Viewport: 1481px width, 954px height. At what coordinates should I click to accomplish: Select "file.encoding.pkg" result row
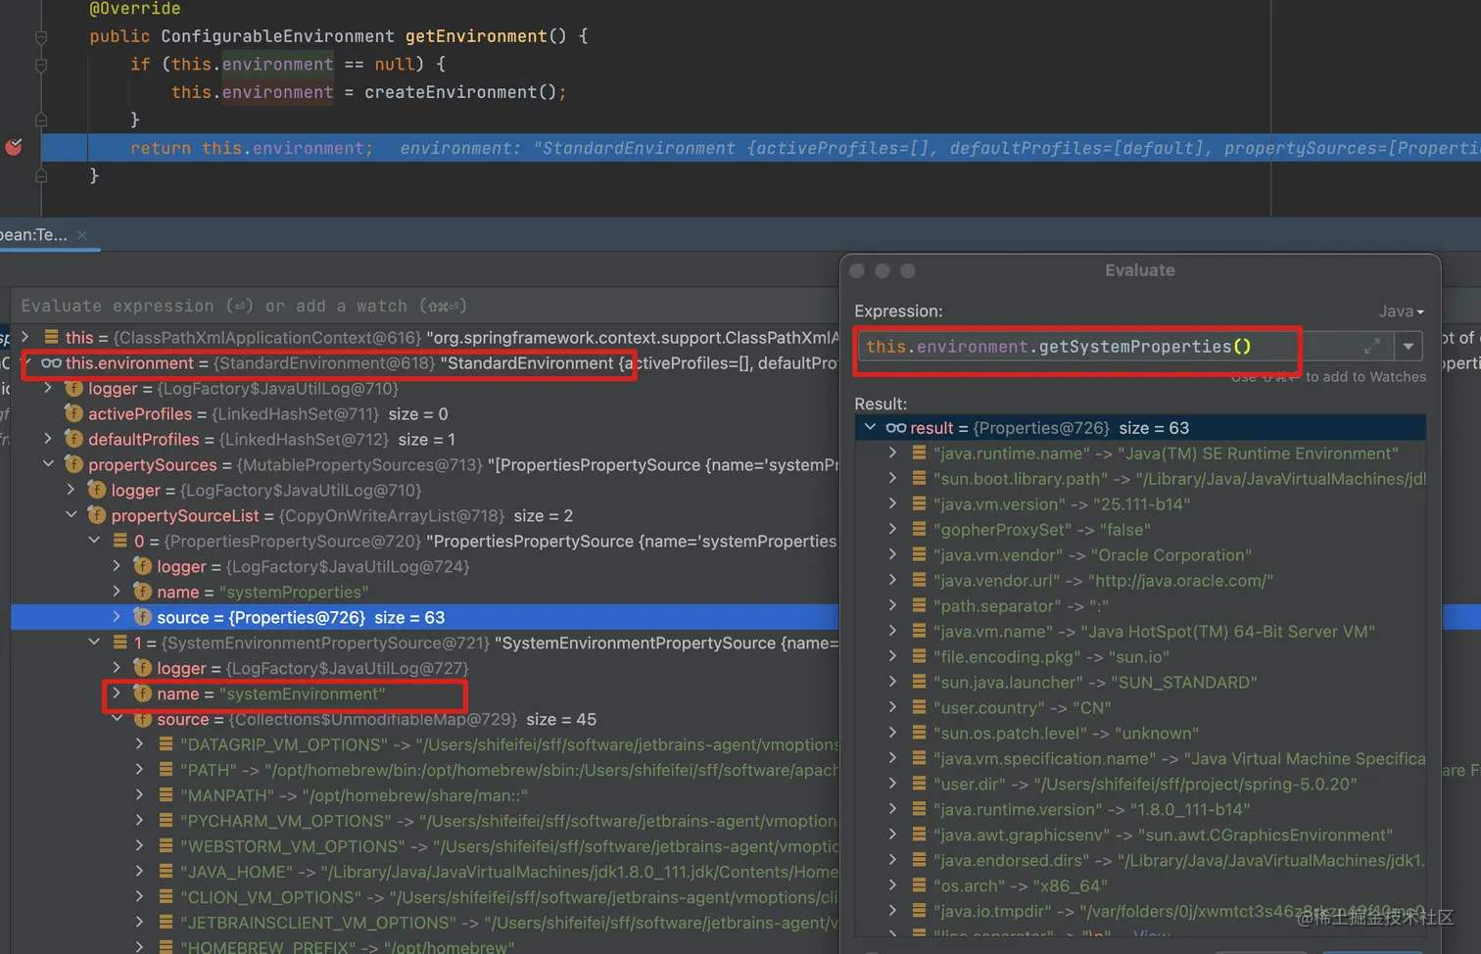click(1140, 656)
